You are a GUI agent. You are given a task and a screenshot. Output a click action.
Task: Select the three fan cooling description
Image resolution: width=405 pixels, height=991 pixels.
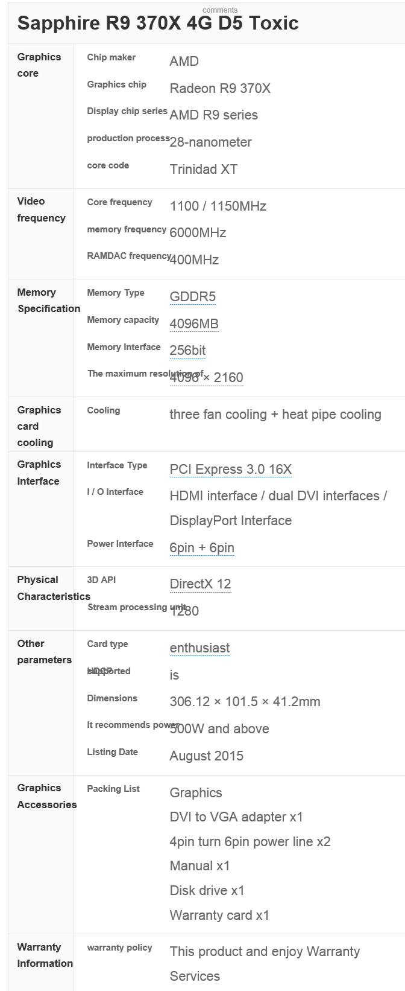click(x=275, y=414)
